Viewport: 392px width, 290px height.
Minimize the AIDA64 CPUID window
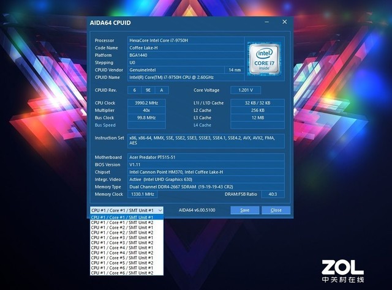[267, 22]
